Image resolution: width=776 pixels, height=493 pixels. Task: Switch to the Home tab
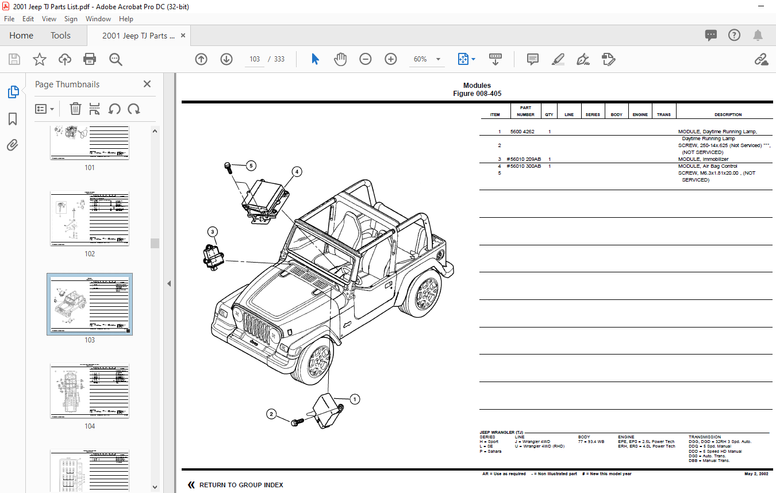pos(21,36)
